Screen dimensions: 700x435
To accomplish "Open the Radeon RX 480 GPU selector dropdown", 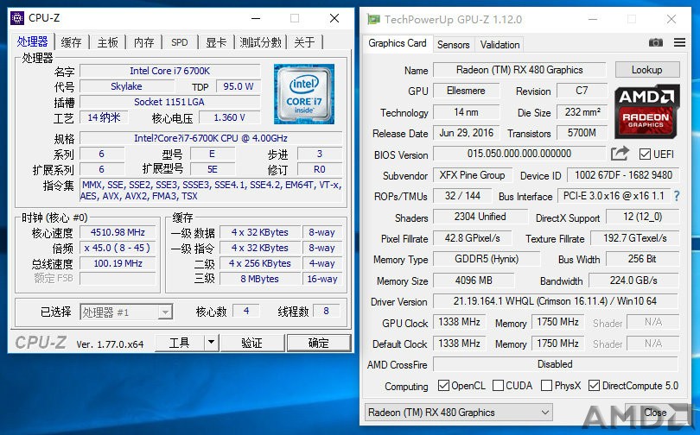I will pyautogui.click(x=459, y=413).
